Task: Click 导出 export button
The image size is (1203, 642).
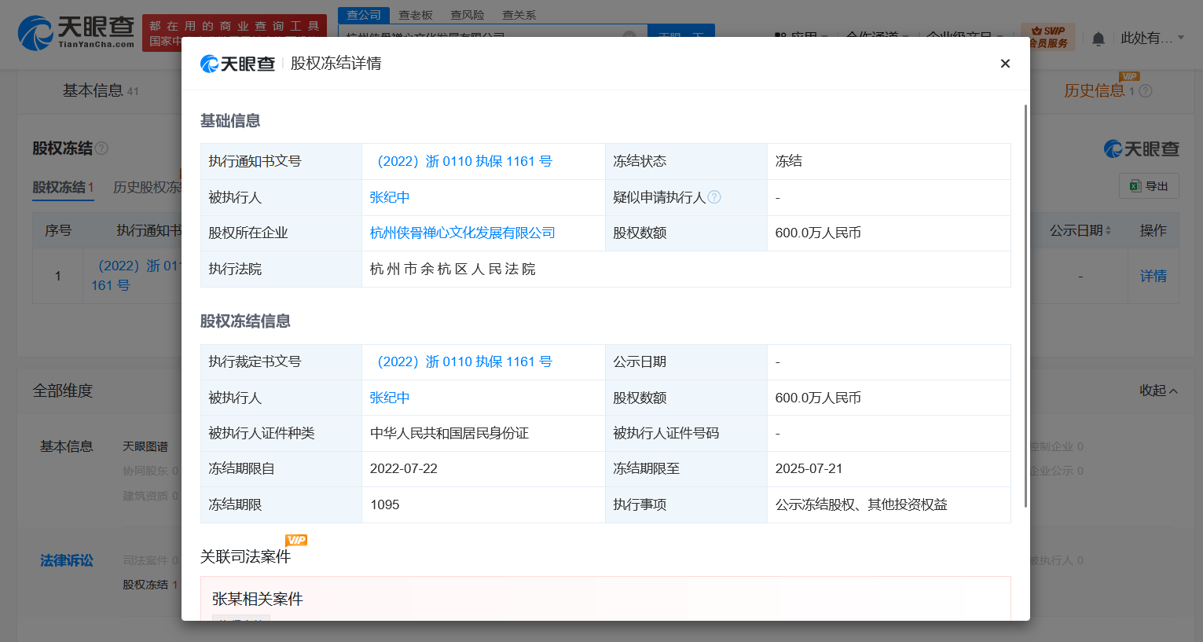Action: 1149,186
